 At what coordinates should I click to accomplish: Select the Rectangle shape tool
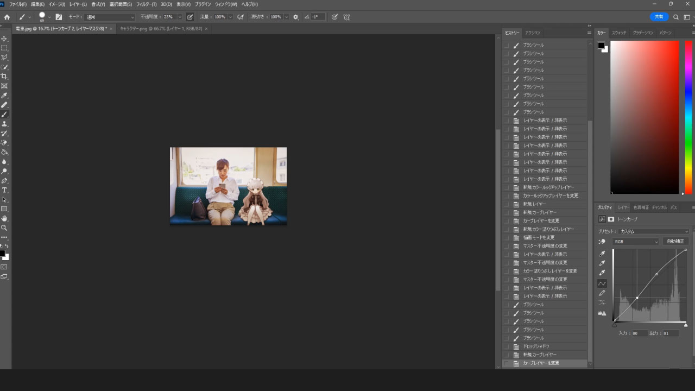pyautogui.click(x=4, y=209)
